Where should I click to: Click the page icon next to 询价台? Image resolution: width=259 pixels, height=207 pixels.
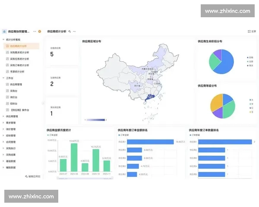[x=7, y=97]
